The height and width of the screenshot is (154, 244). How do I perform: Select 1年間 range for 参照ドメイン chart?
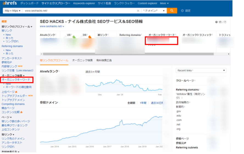143,103
